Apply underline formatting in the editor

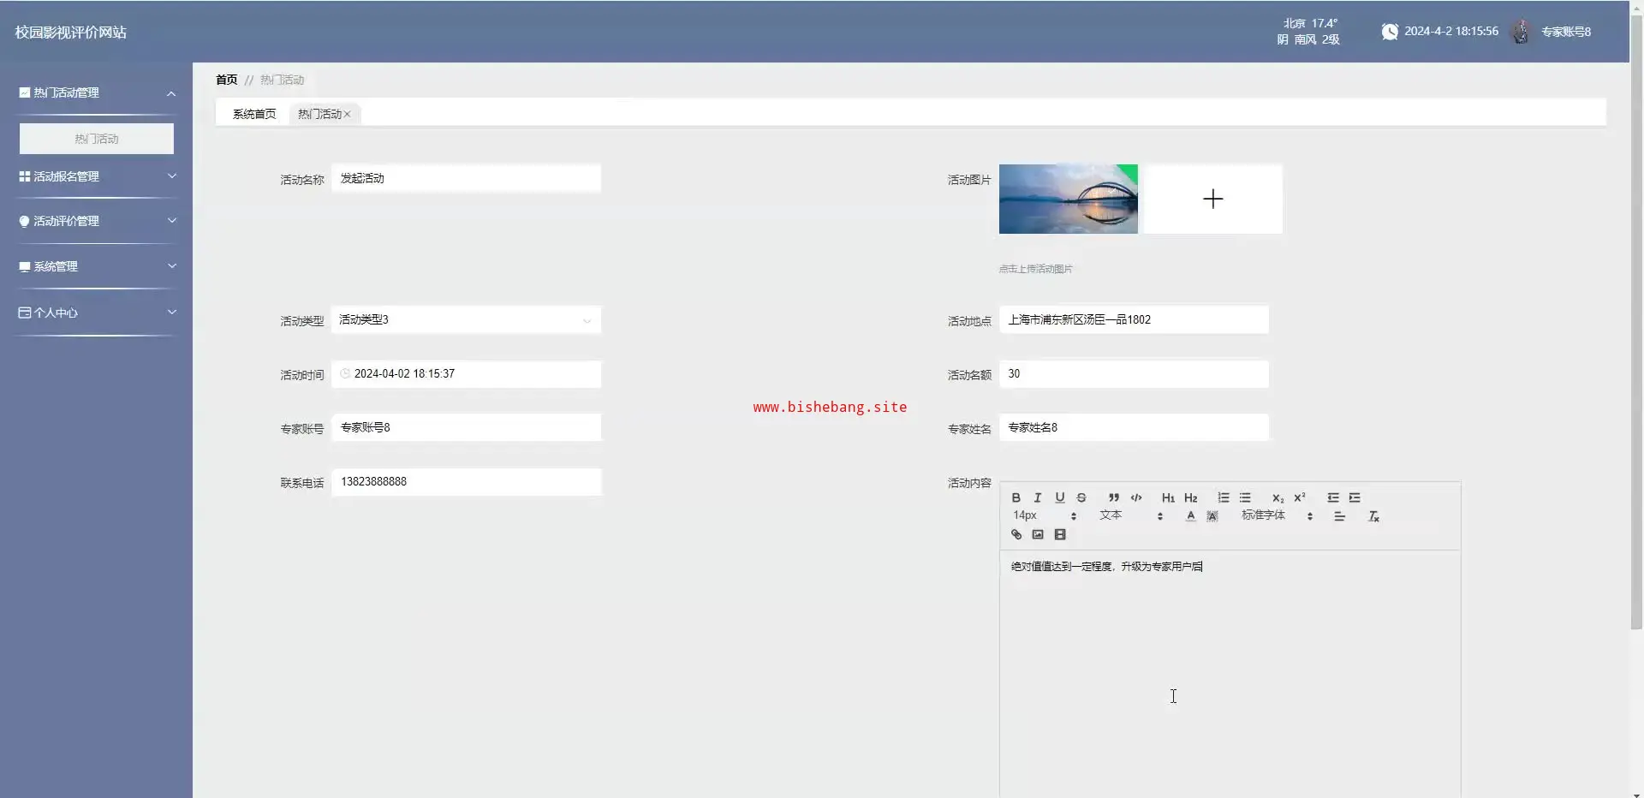point(1060,497)
